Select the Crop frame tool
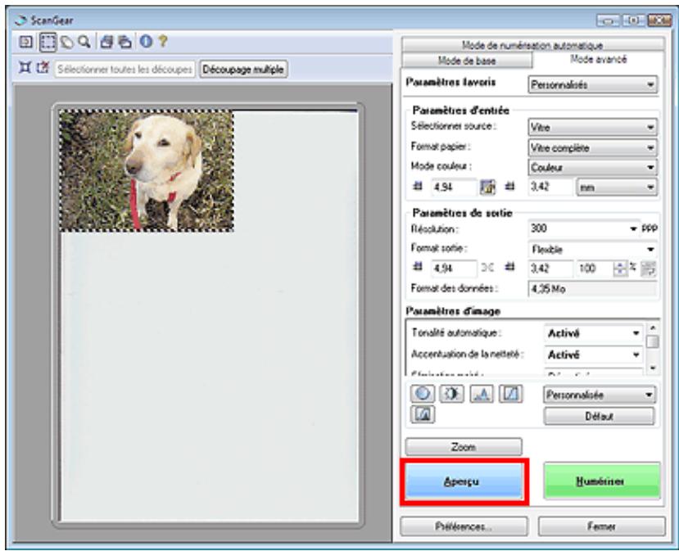The image size is (679, 551). [48, 42]
